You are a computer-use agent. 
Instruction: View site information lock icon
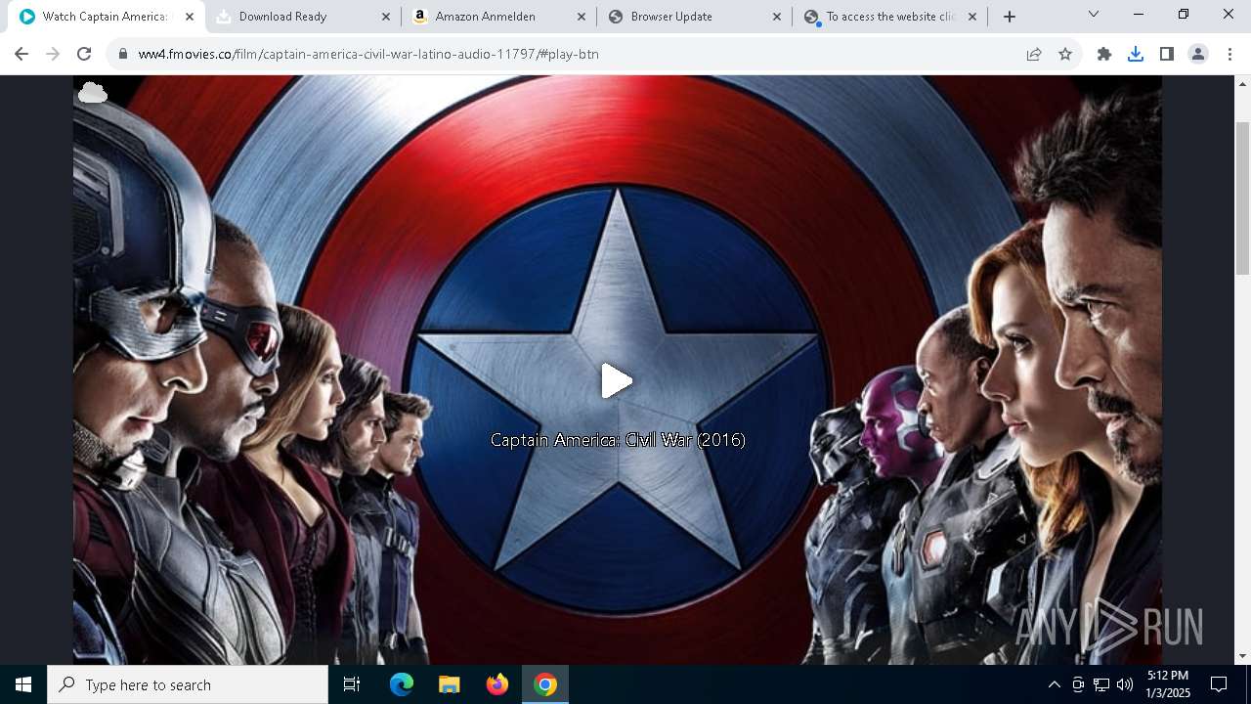click(x=123, y=54)
